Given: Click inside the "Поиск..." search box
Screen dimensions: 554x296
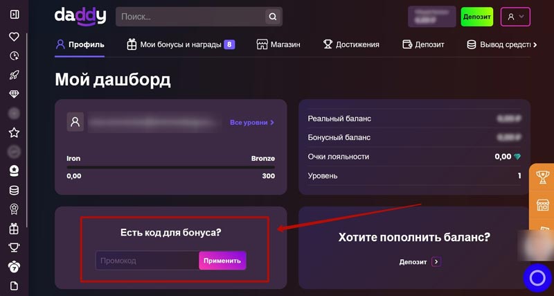Looking at the screenshot, I should point(190,17).
